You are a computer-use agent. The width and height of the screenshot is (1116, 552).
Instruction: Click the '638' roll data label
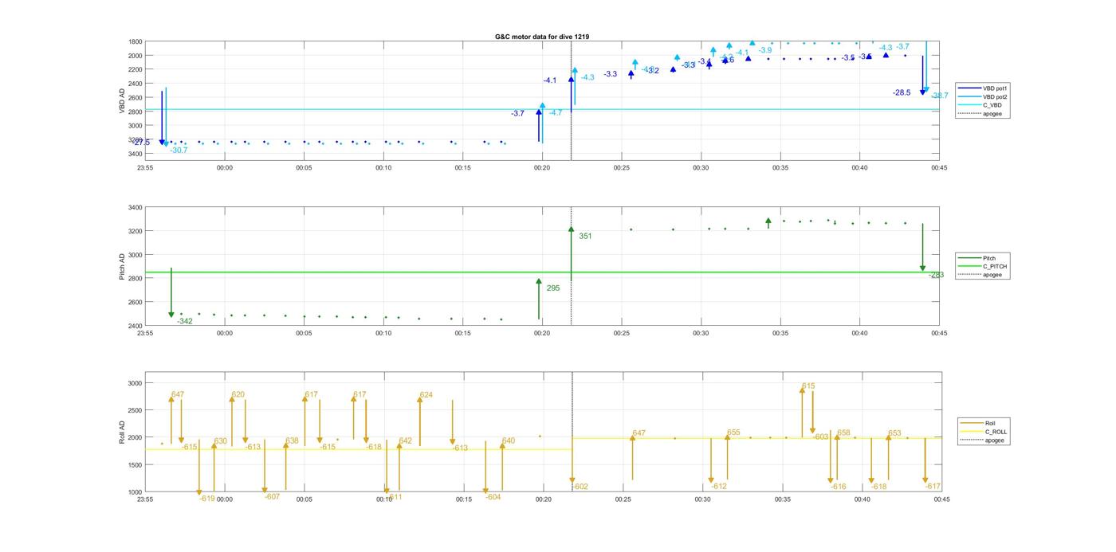[x=293, y=440]
